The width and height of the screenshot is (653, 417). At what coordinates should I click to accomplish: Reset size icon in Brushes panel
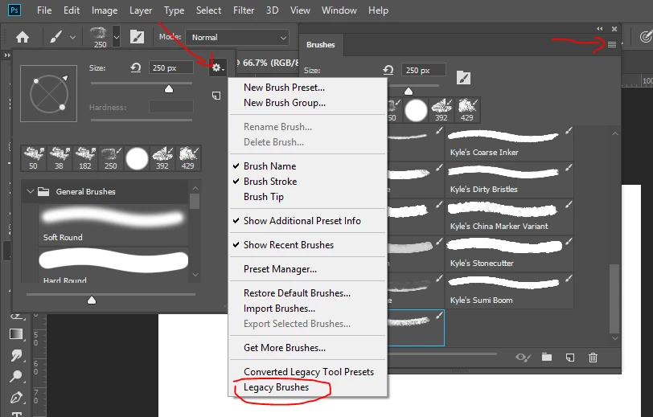tap(388, 70)
